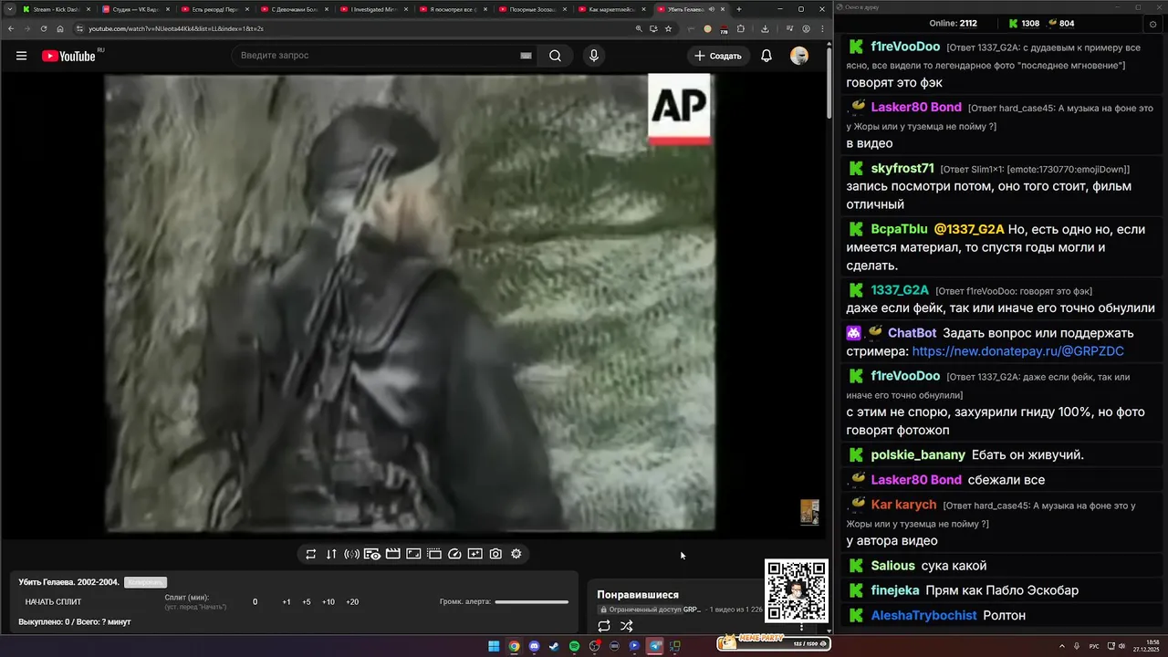Open YouTube notifications bell
1168x657 pixels.
coord(766,56)
